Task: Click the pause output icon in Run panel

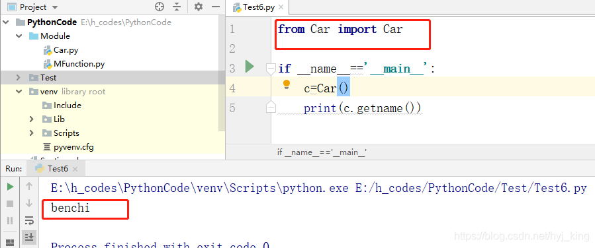Action: click(10, 220)
